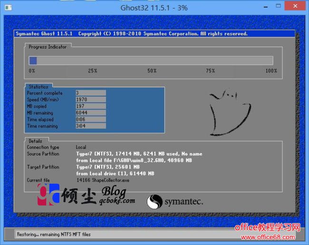The height and width of the screenshot is (245, 309).
Task: Click the Ghost32 window system icon
Action: tap(8, 8)
